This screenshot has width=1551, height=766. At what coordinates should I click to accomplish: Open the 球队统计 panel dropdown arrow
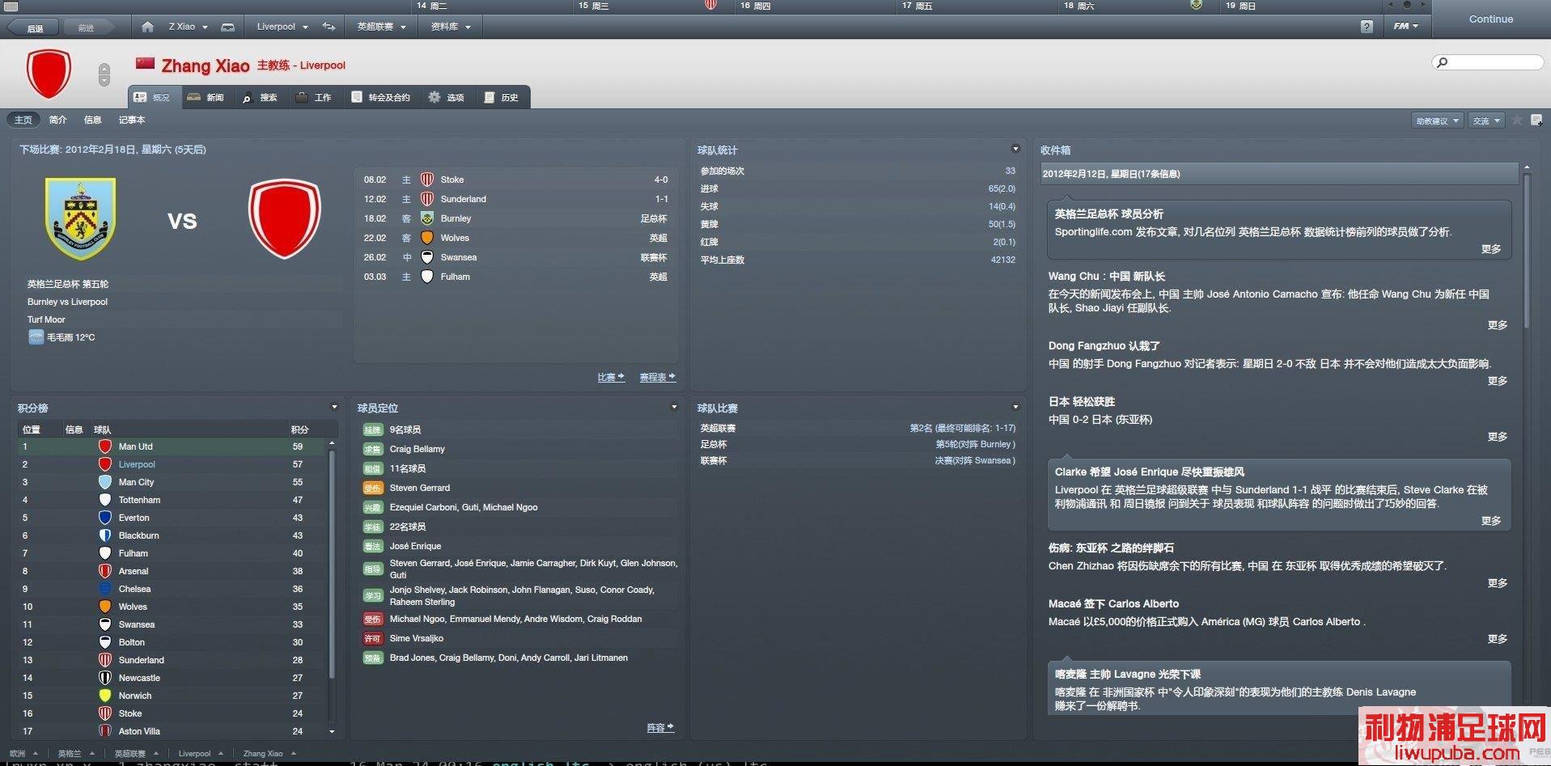(1015, 149)
